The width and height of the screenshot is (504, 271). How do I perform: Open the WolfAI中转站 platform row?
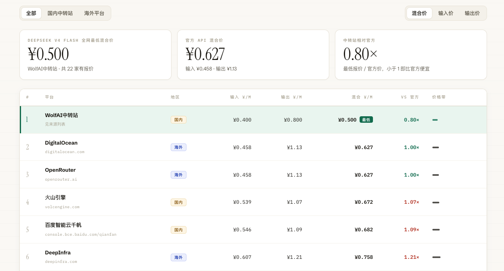coord(253,120)
